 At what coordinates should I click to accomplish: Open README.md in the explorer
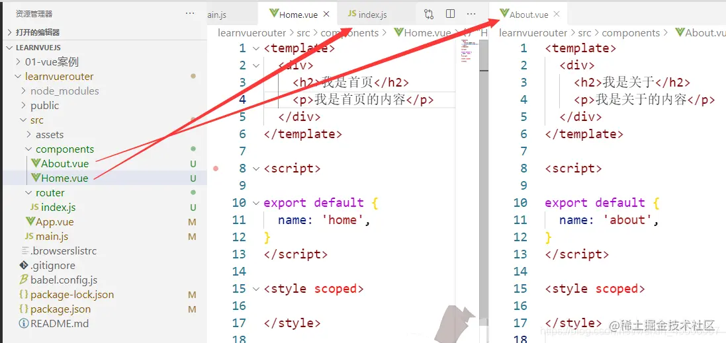104,324
